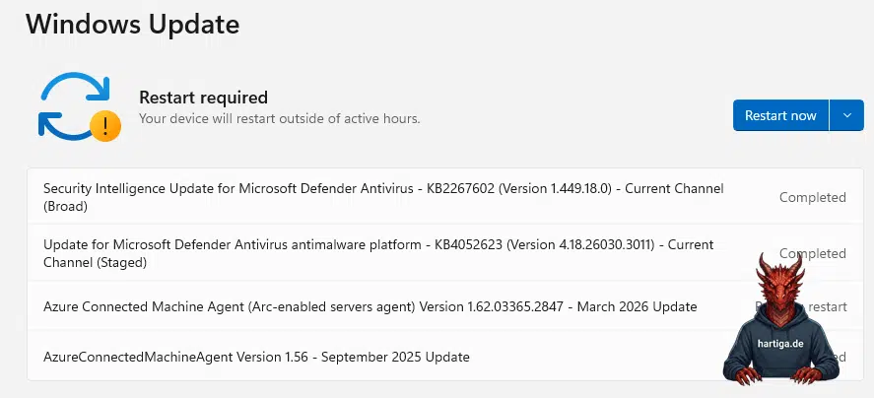Click the Restart now button

pos(780,115)
